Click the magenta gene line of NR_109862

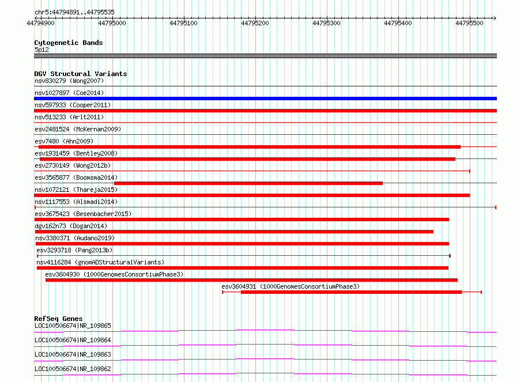coord(265,373)
